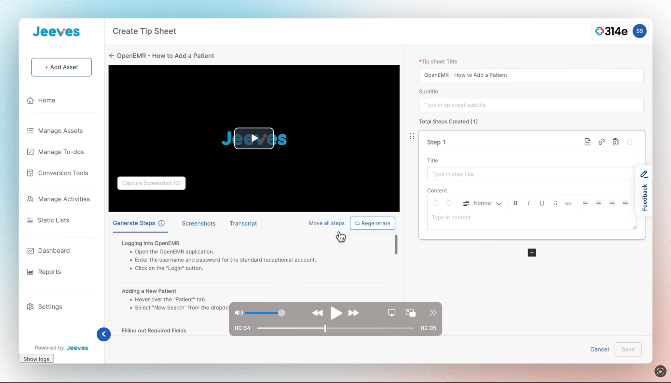The height and width of the screenshot is (383, 671).
Task: Center align content text
Action: (x=598, y=203)
